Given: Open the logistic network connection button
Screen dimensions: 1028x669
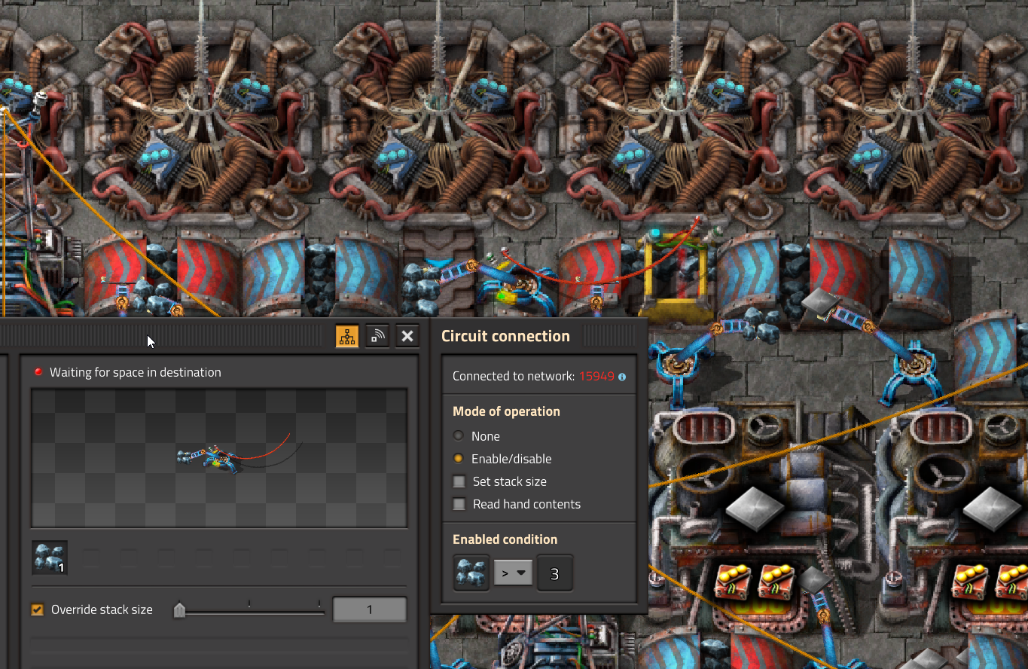Looking at the screenshot, I should click(x=377, y=336).
